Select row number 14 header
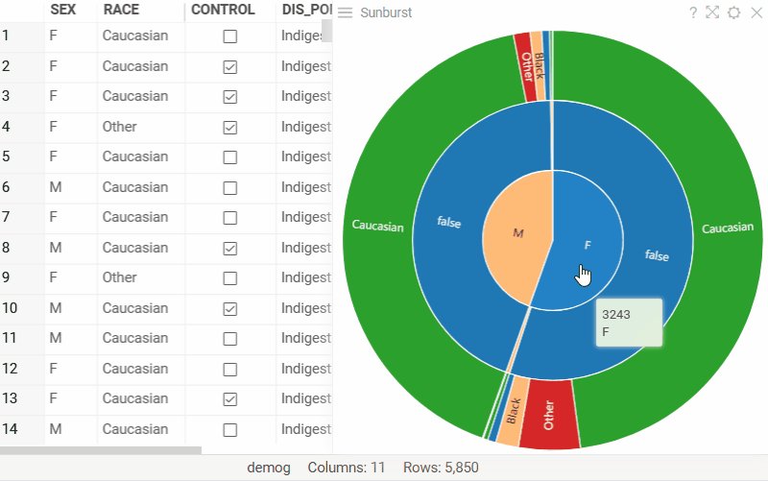The image size is (768, 481). (22, 429)
